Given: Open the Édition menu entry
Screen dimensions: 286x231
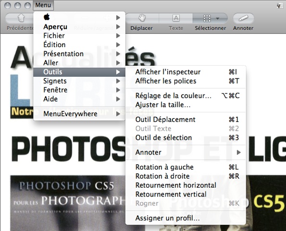Looking at the screenshot, I should tap(79, 45).
